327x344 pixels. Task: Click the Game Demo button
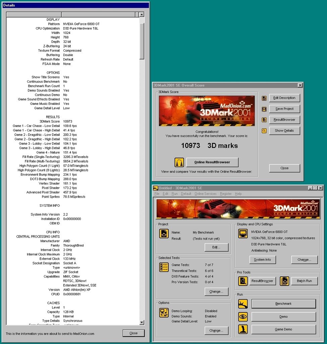pyautogui.click(x=283, y=330)
